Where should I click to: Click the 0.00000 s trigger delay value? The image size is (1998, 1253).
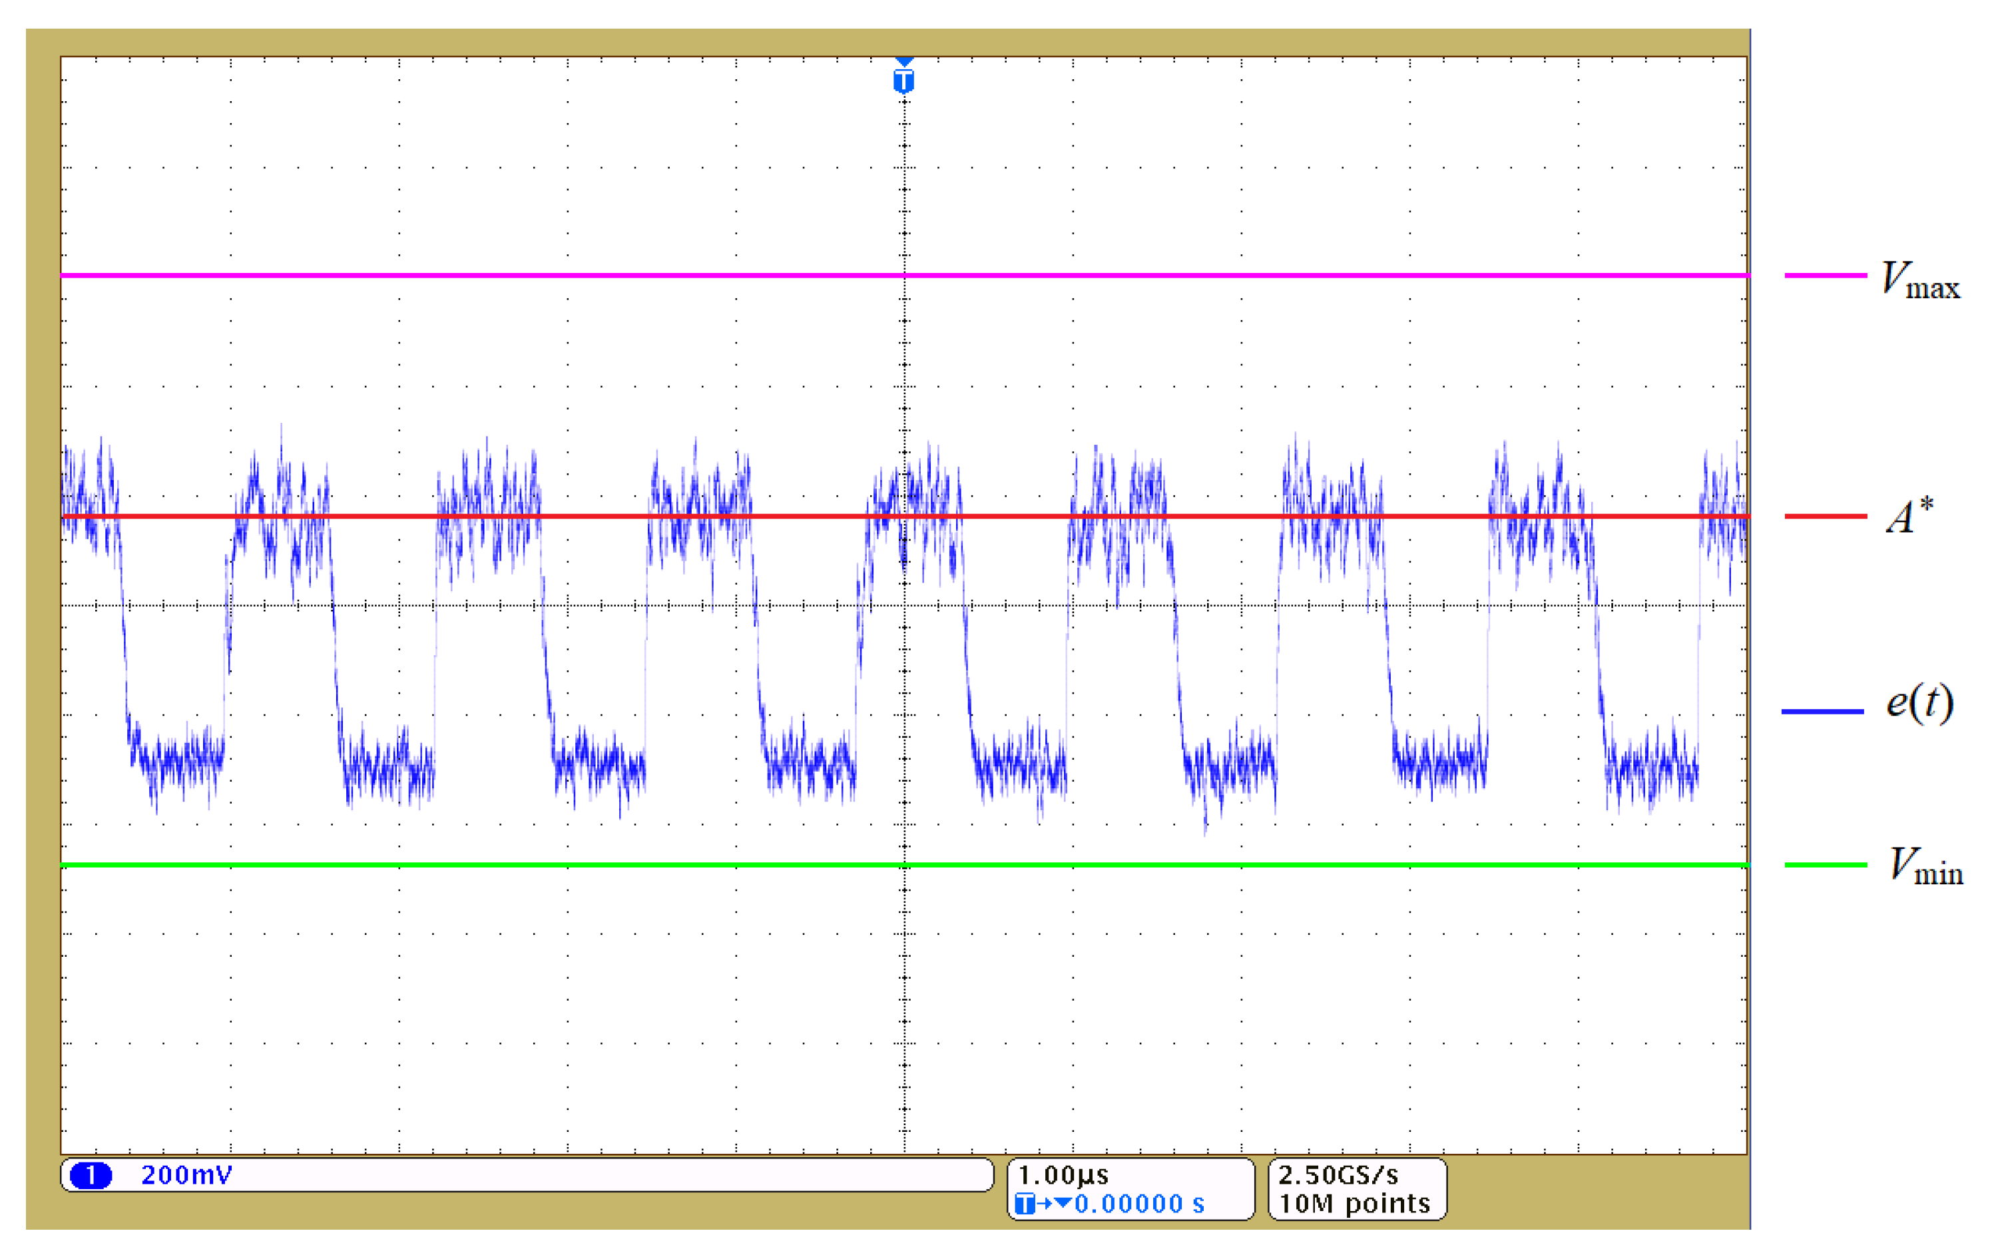pyautogui.click(x=1139, y=1203)
